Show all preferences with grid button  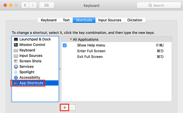tap(46, 5)
